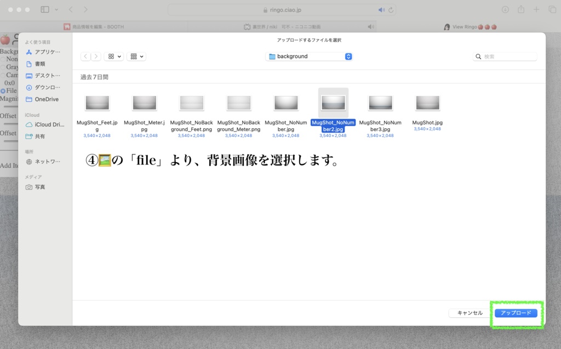Open iCloud Drive in sidebar
This screenshot has height=349, width=561.
pyautogui.click(x=45, y=124)
